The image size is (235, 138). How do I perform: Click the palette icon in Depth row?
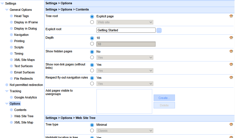231,38
